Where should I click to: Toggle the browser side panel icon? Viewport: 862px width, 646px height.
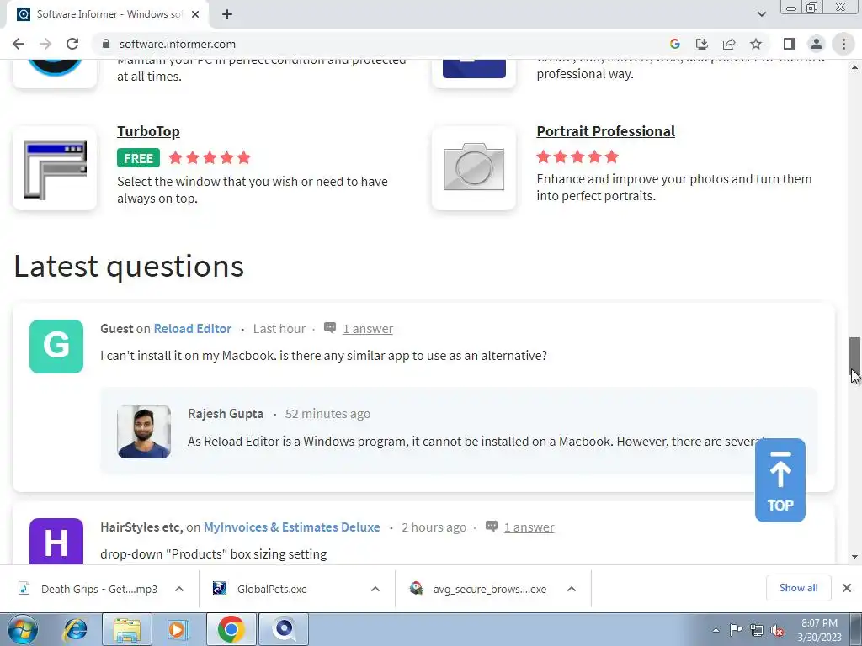point(790,44)
